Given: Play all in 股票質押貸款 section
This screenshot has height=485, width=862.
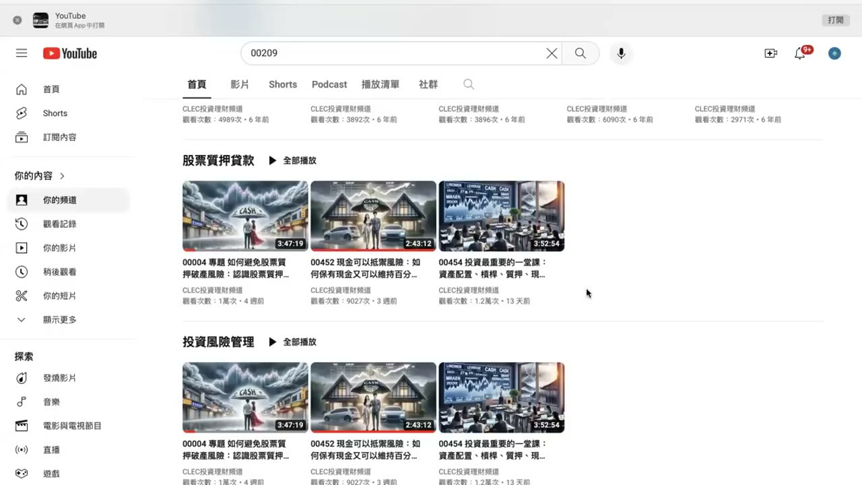Looking at the screenshot, I should [x=292, y=160].
